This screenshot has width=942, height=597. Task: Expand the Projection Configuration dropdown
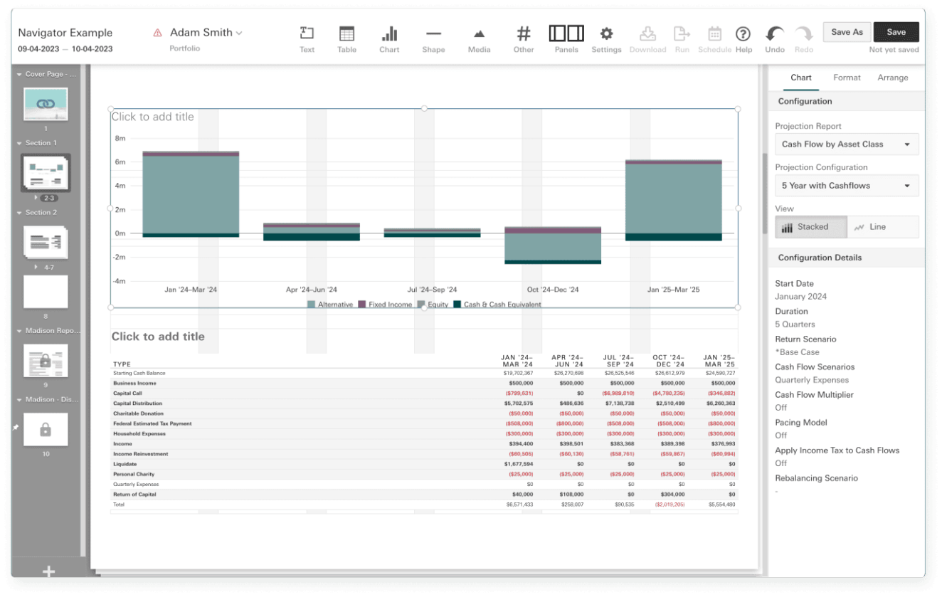(847, 186)
